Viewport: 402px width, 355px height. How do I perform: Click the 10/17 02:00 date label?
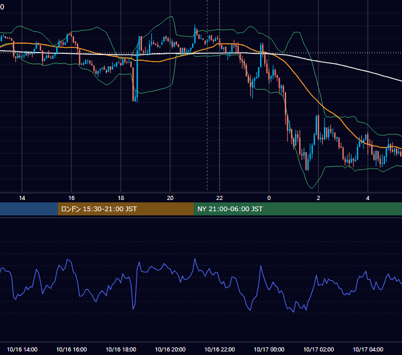pyautogui.click(x=319, y=349)
